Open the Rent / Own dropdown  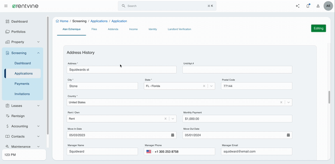click(173, 119)
